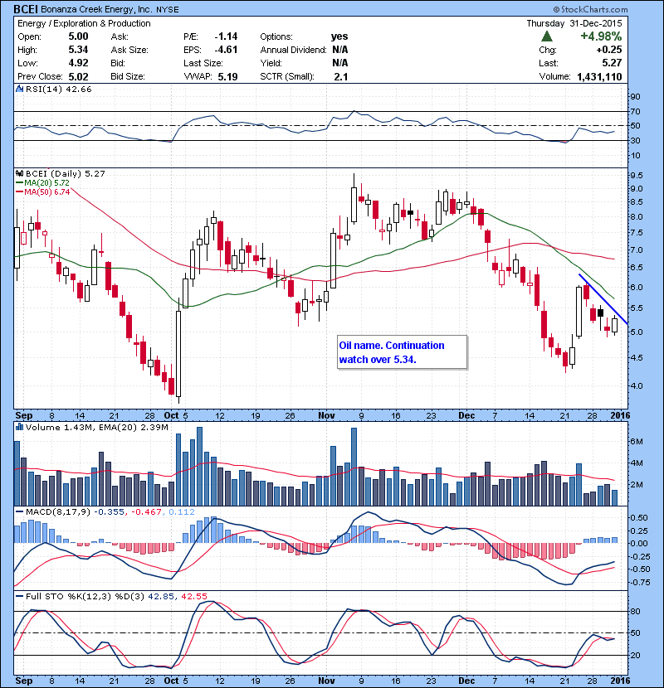Viewport: 664px width, 688px height.
Task: Click "Energy / Exploration & Production" sector text
Action: (84, 23)
